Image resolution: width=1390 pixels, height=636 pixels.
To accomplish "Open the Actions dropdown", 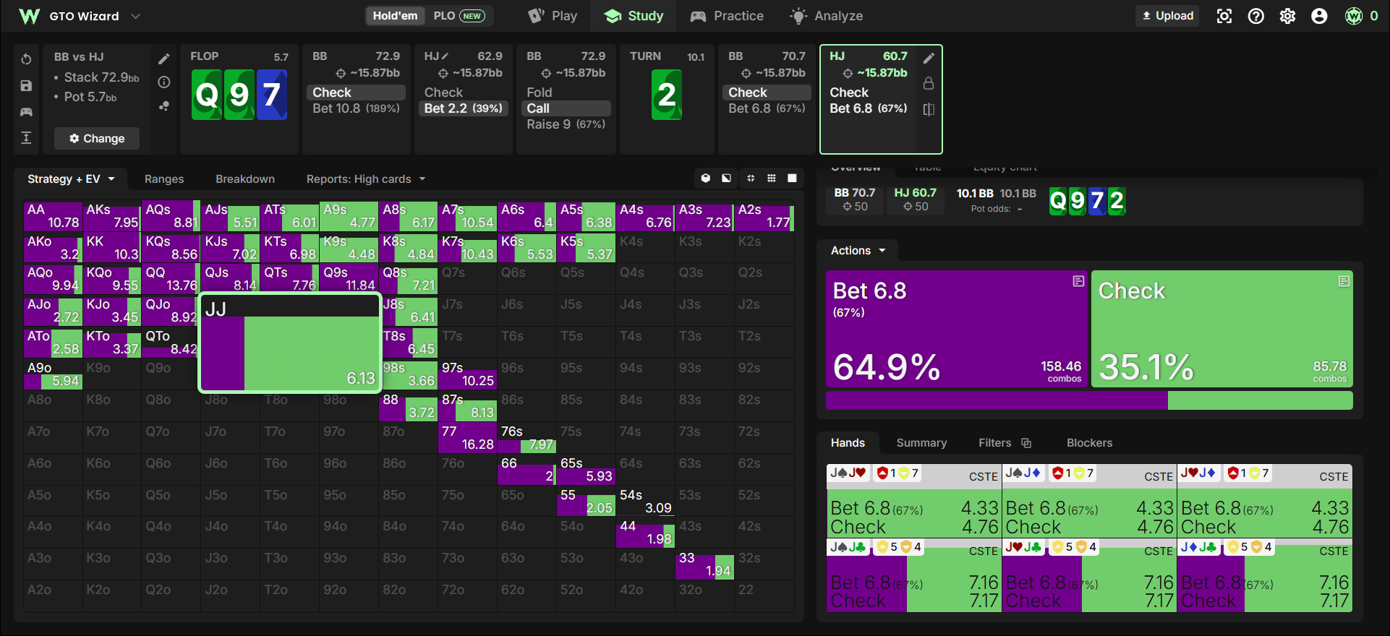I will tap(858, 250).
